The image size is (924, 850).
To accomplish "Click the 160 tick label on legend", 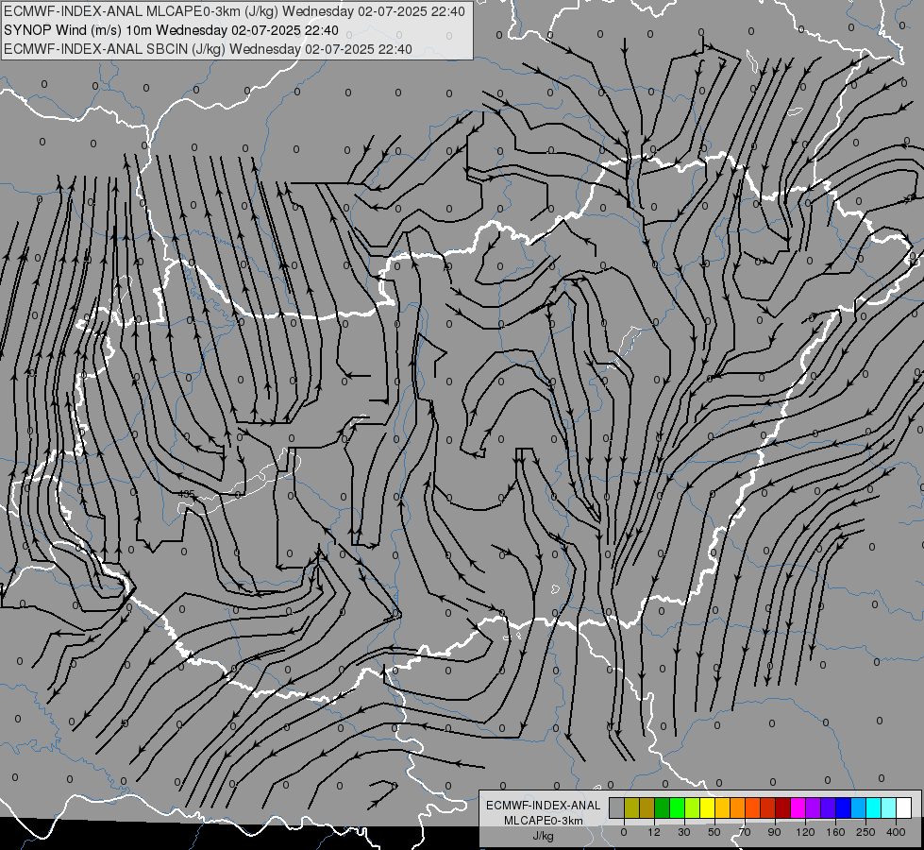I will pos(835,832).
